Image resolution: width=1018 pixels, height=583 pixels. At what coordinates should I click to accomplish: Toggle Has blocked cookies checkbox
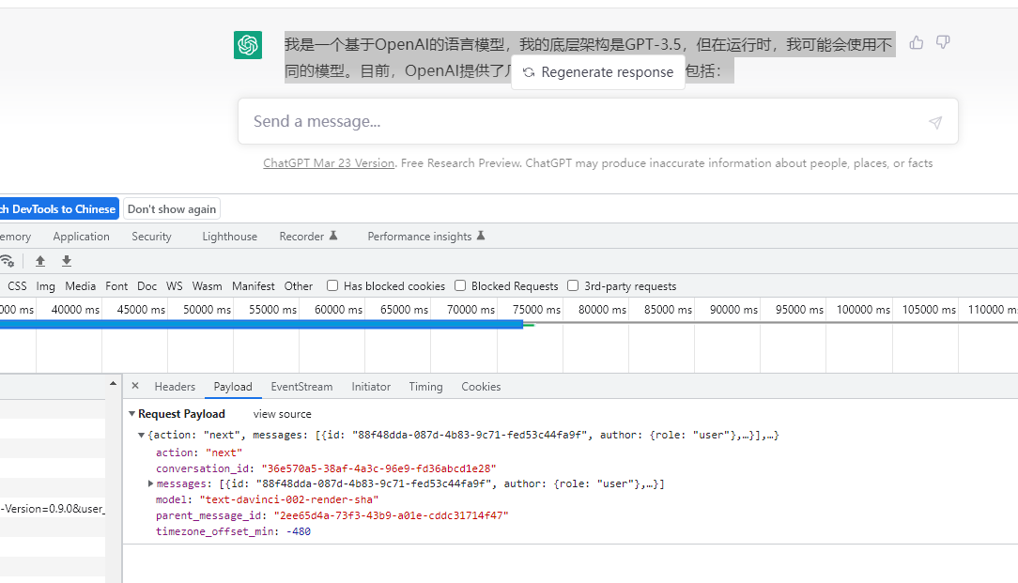click(332, 285)
